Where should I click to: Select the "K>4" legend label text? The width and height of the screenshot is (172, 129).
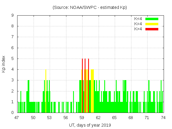click(138, 29)
